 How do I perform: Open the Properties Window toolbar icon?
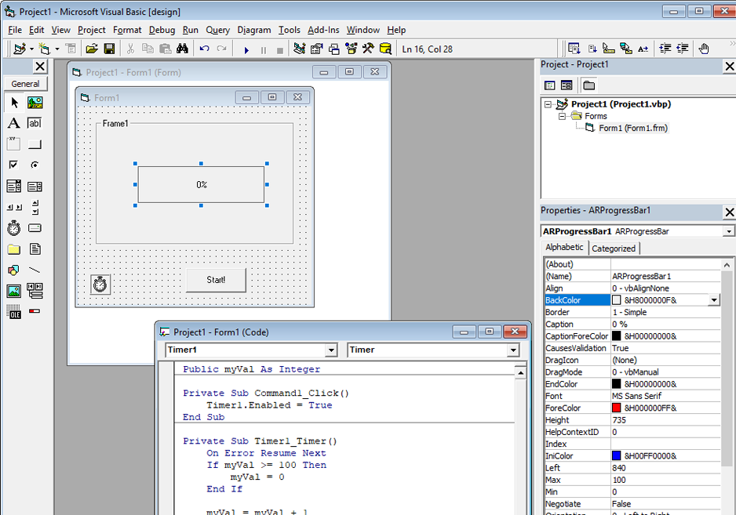(x=317, y=49)
